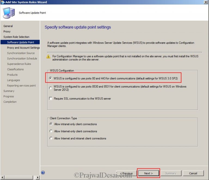The height and width of the screenshot is (180, 209).
Task: Open Reporting services point step
Action: pyautogui.click(x=21, y=86)
